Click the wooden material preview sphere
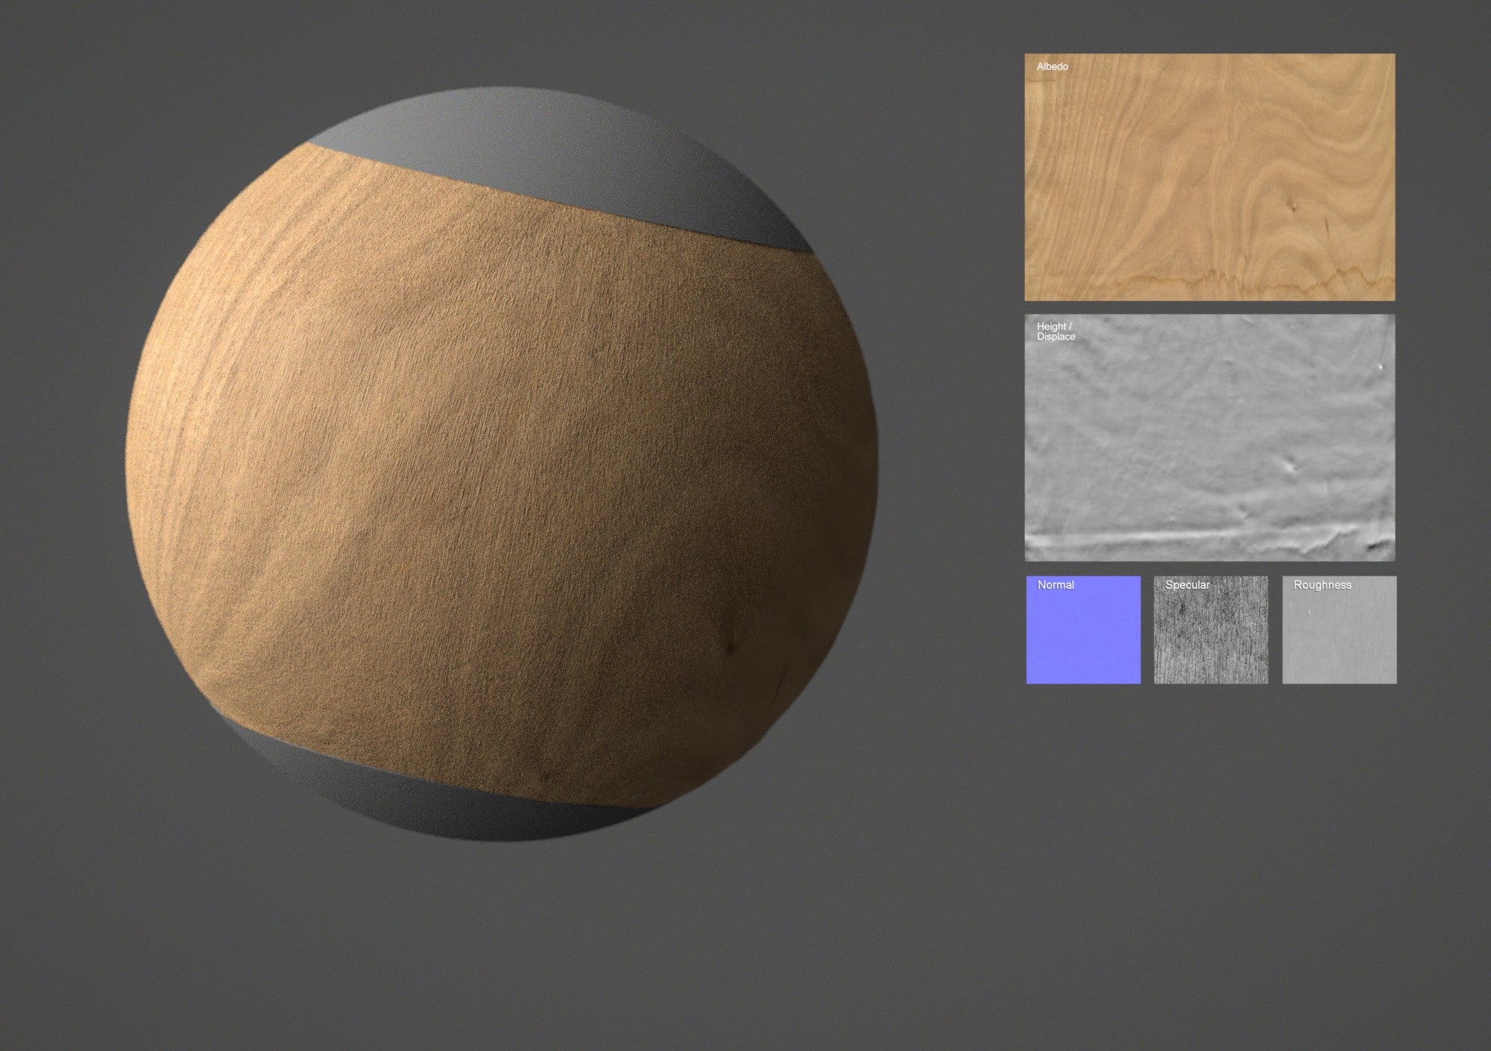 tap(502, 464)
